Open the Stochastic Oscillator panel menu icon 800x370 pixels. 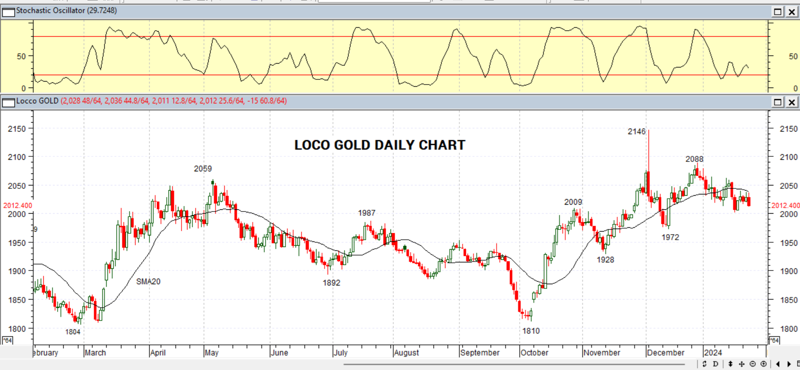8,12
